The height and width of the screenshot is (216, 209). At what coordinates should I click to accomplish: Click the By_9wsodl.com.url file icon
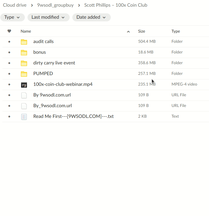[24, 106]
